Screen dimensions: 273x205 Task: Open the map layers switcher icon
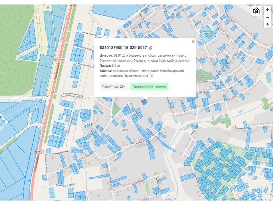pyautogui.click(x=256, y=11)
